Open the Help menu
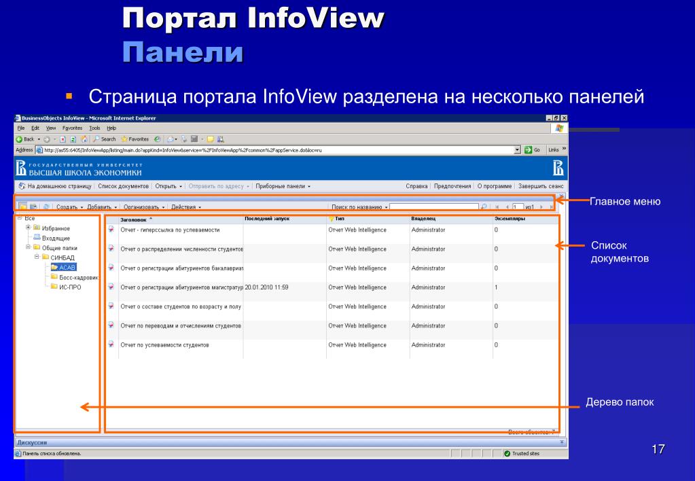Image resolution: width=695 pixels, height=481 pixels. click(x=111, y=128)
